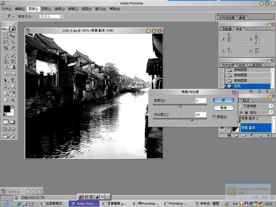
Task: Select the Path Selection arrow tool
Action: click(x=6, y=80)
